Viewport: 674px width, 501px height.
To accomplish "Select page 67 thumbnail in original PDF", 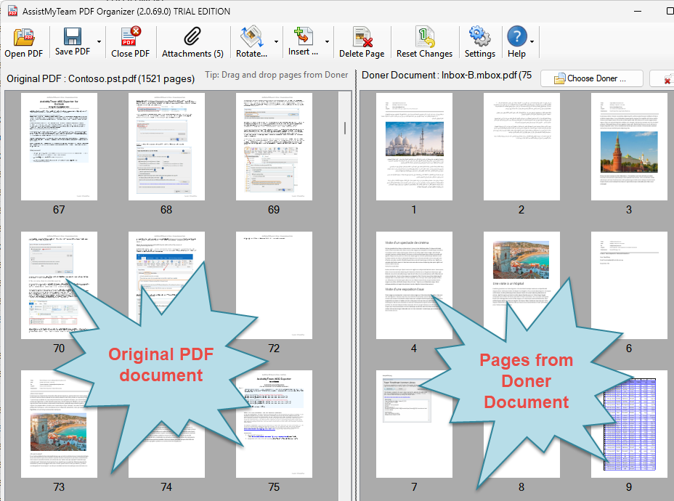I will tap(59, 146).
